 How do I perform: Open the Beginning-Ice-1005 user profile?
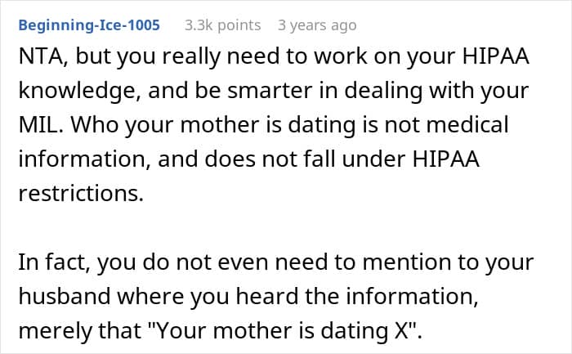[x=89, y=25]
